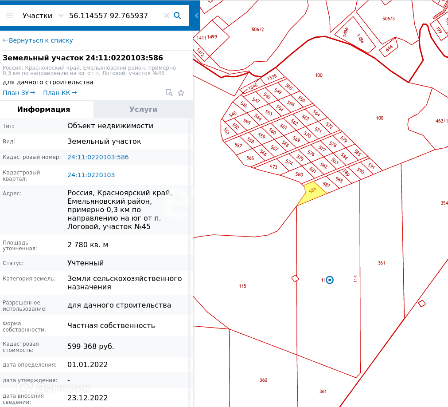This screenshot has width=448, height=407.
Task: Add parcel to favorites star
Action: tap(181, 93)
